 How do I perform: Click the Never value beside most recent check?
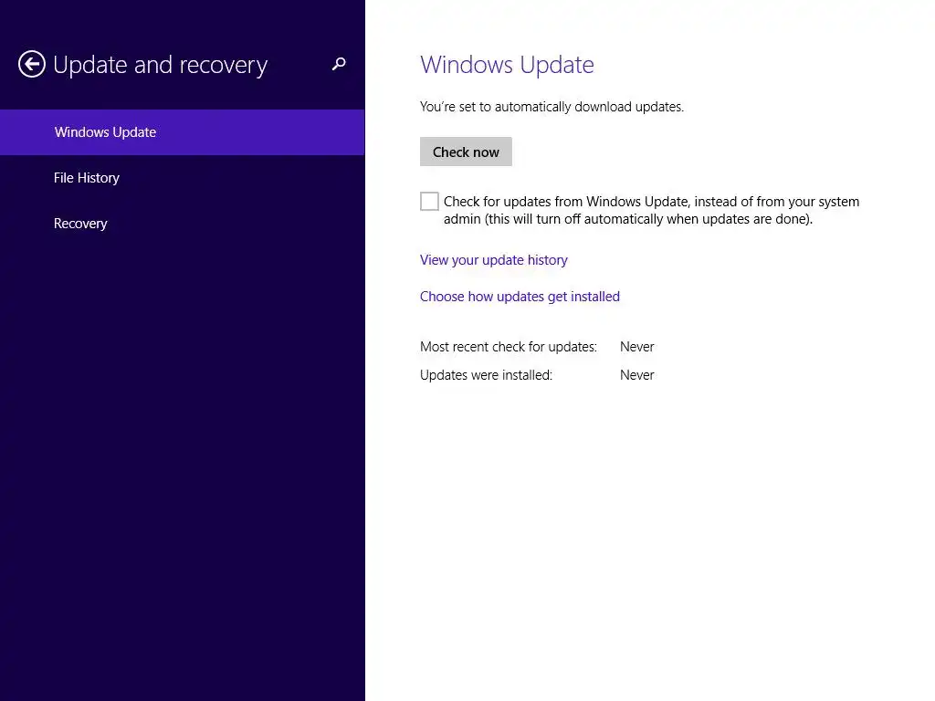[636, 347]
